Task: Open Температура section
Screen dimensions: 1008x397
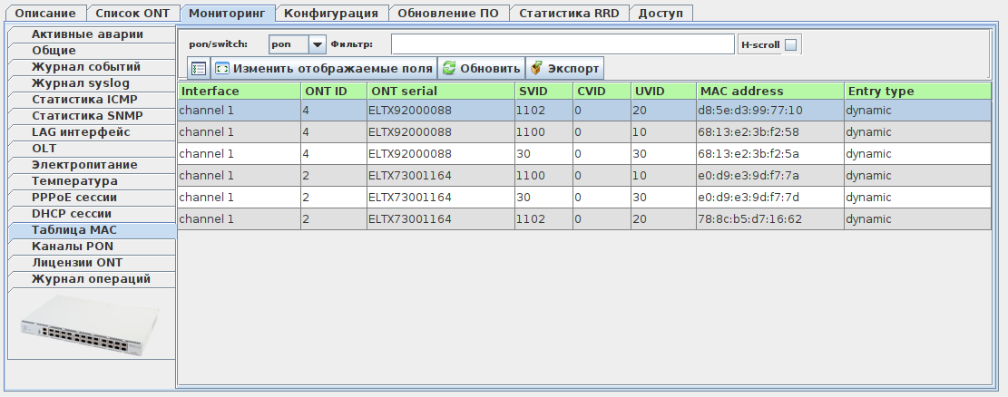Action: (92, 181)
